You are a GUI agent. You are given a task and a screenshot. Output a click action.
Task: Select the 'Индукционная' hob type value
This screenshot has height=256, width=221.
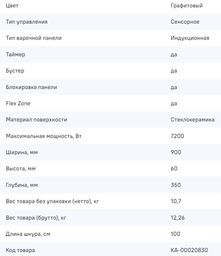190,38
